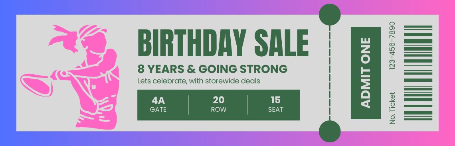Click divider between ROW and SEAT
The width and height of the screenshot is (455, 146).
[x=247, y=105]
